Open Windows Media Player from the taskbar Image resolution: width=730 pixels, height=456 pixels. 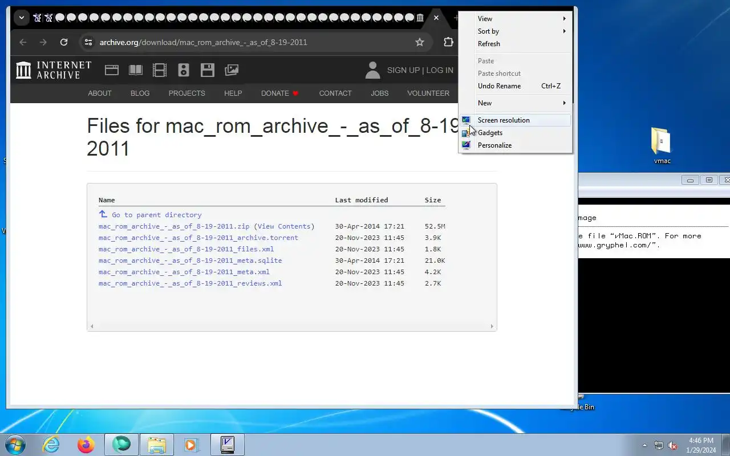click(x=191, y=445)
